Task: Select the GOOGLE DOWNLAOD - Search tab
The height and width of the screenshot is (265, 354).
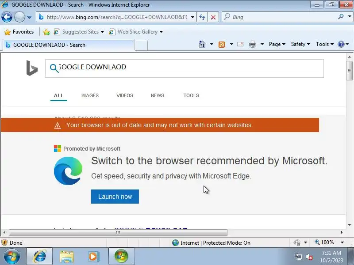Action: coord(69,45)
